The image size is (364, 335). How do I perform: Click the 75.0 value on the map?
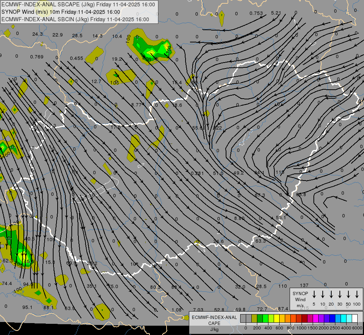113,286
